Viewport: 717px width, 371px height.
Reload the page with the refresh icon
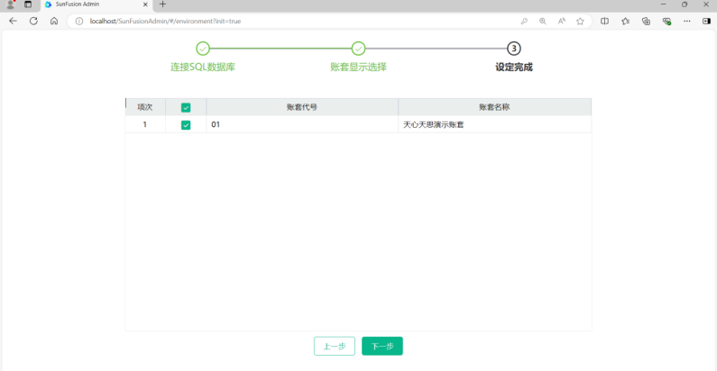33,21
